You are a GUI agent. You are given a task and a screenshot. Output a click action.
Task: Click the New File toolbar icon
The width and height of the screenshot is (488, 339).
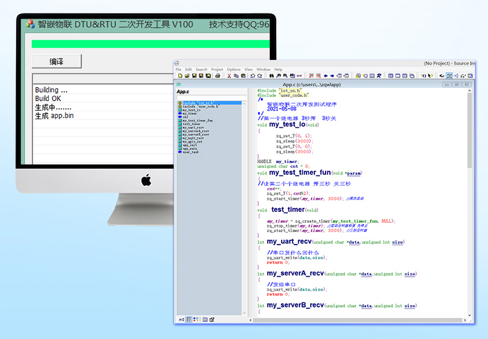point(180,75)
